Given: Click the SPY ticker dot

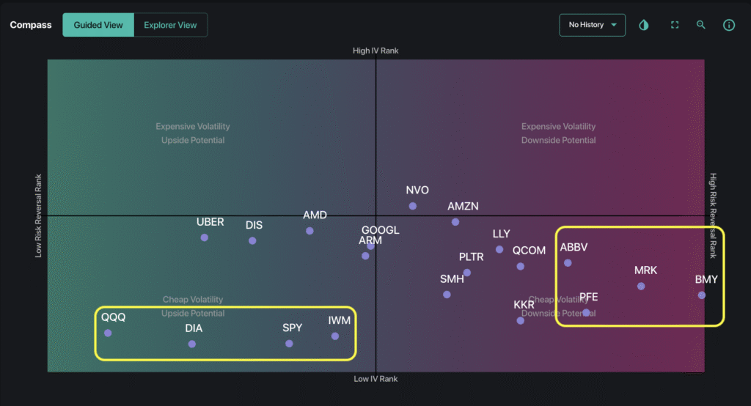Looking at the screenshot, I should (289, 344).
